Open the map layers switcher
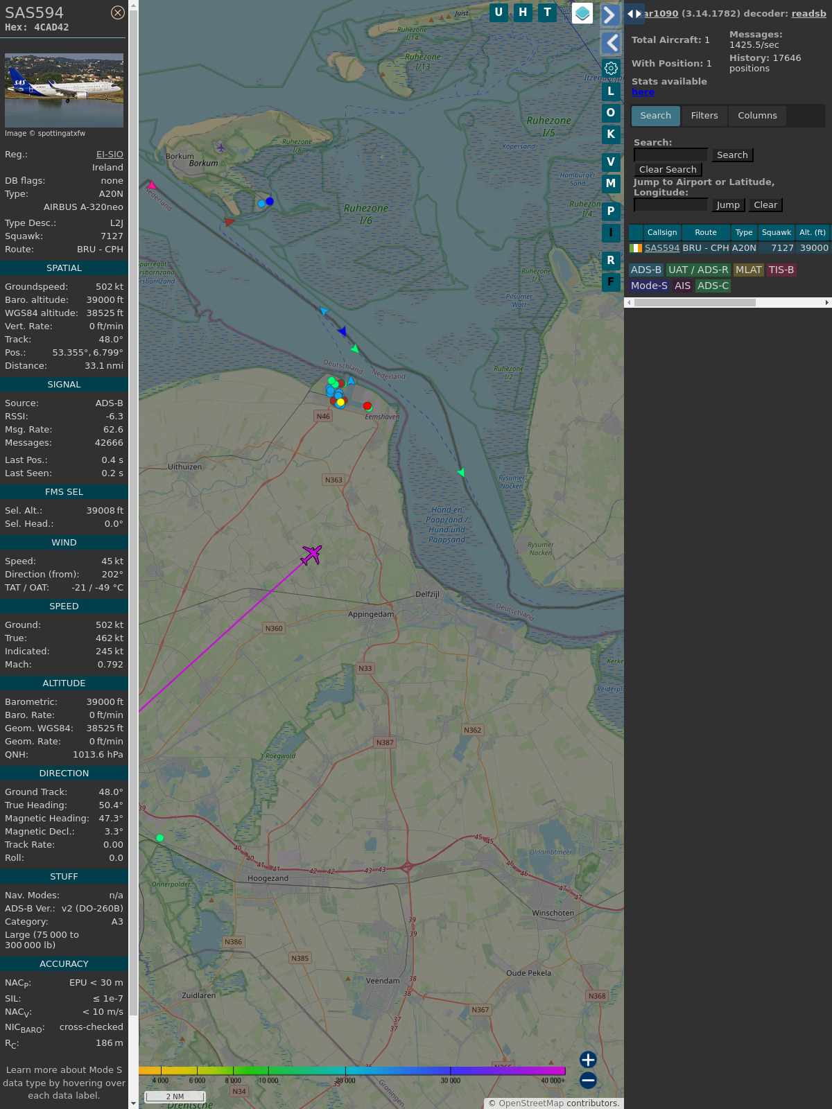The image size is (832, 1109). pos(582,13)
